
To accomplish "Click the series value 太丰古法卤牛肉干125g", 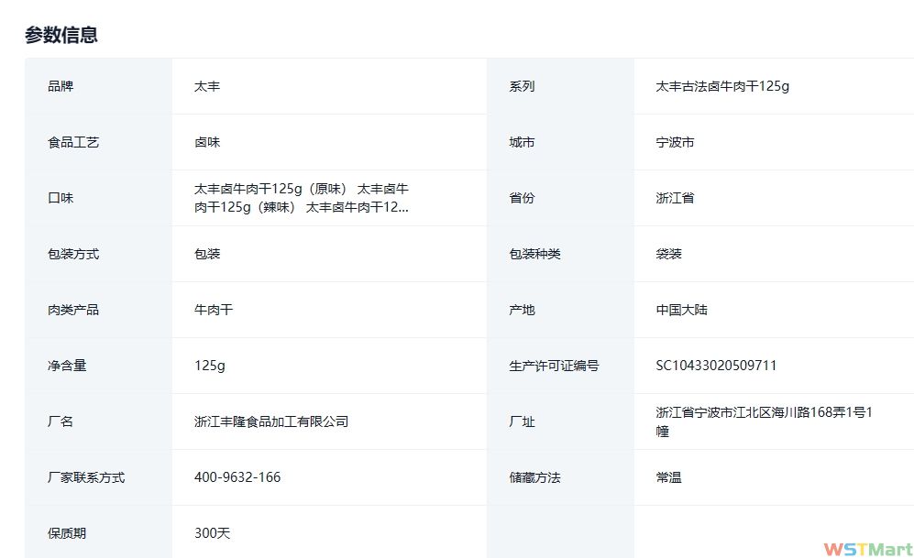I will coord(722,87).
